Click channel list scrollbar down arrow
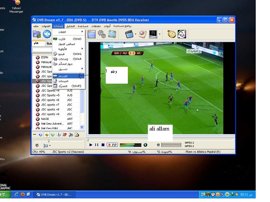 (x=82, y=127)
